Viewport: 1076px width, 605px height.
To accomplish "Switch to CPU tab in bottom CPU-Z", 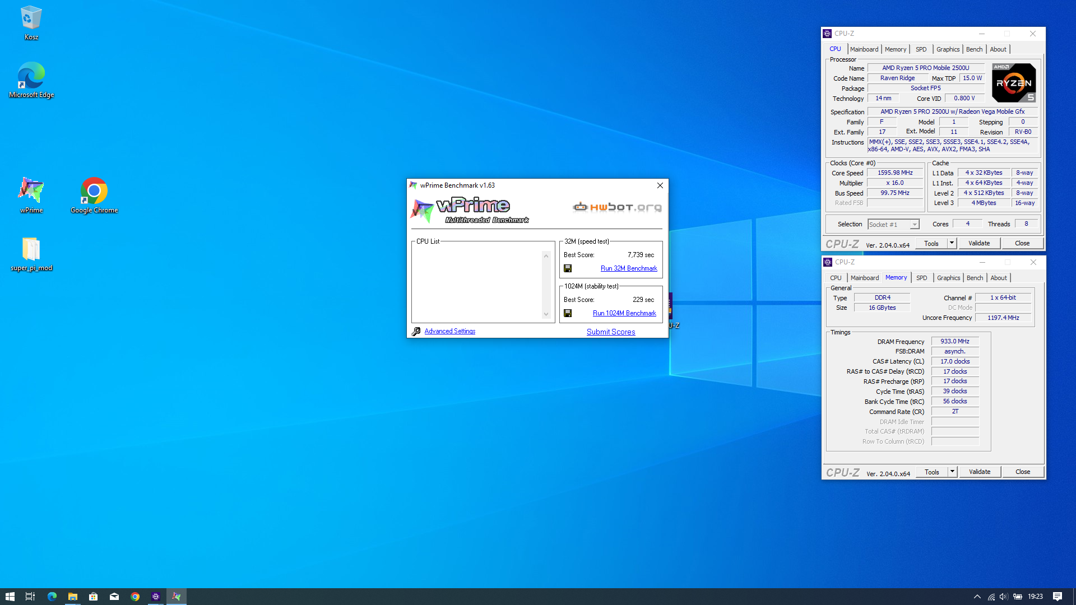I will (x=836, y=278).
